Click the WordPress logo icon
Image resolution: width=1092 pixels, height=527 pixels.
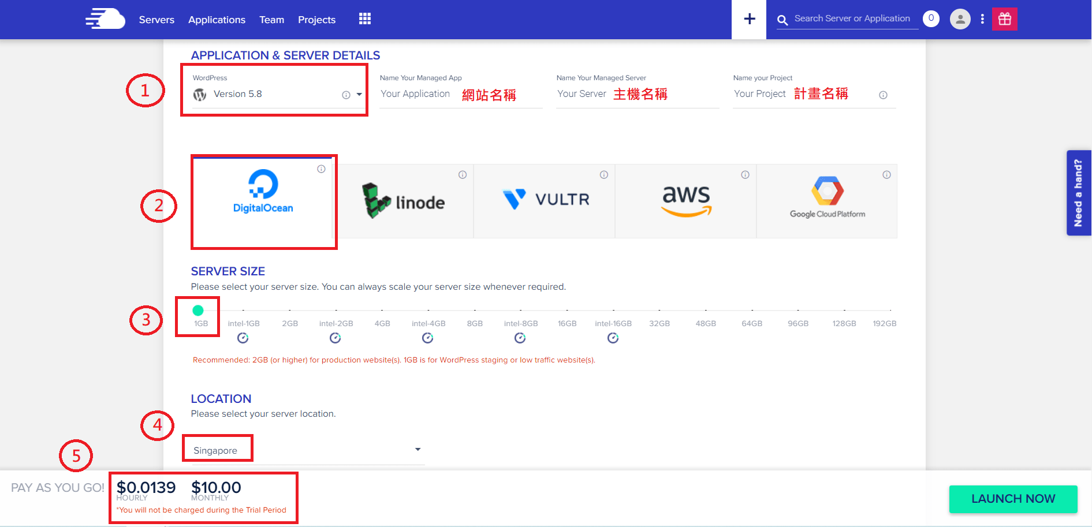(x=200, y=95)
